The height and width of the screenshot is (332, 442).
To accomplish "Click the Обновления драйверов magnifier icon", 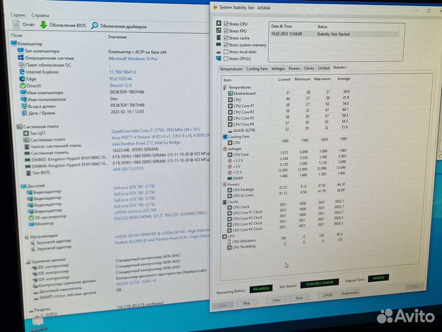I will coord(95,26).
